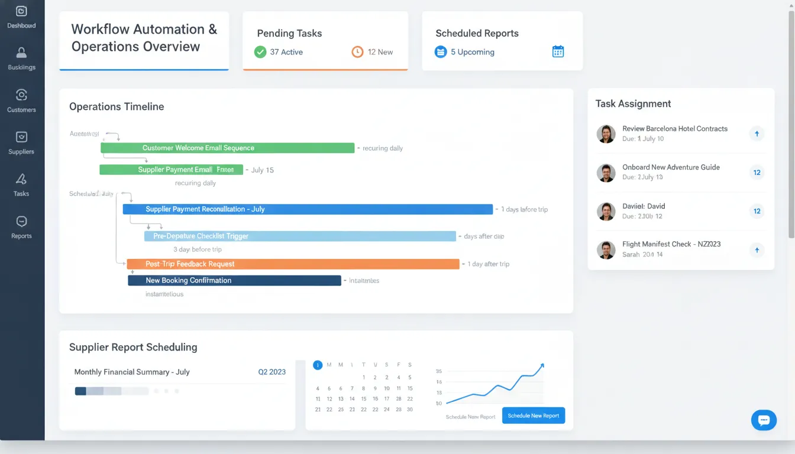The height and width of the screenshot is (454, 795).
Task: Click the highlighted day 1 in calendar
Action: pos(318,365)
